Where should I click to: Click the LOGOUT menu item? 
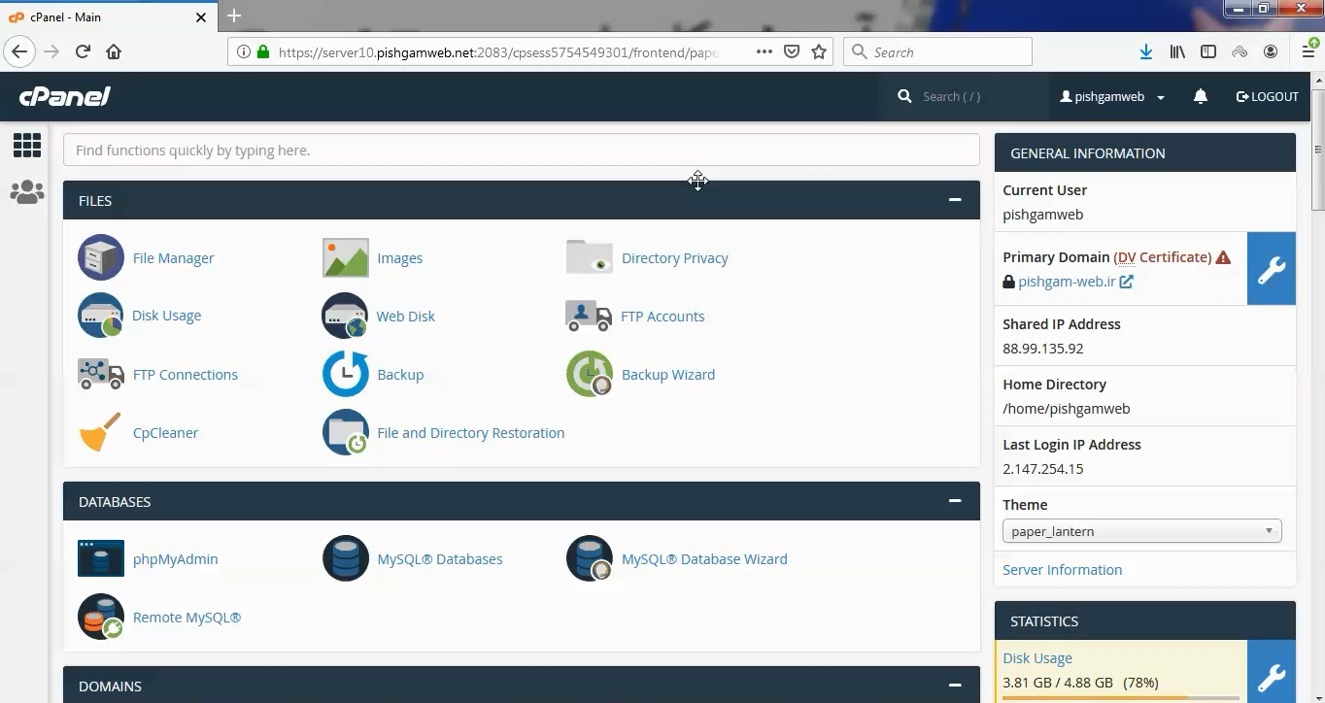tap(1267, 96)
